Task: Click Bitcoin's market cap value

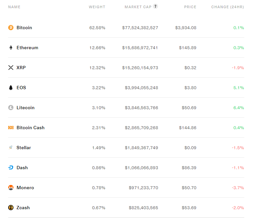Action: pyautogui.click(x=140, y=28)
